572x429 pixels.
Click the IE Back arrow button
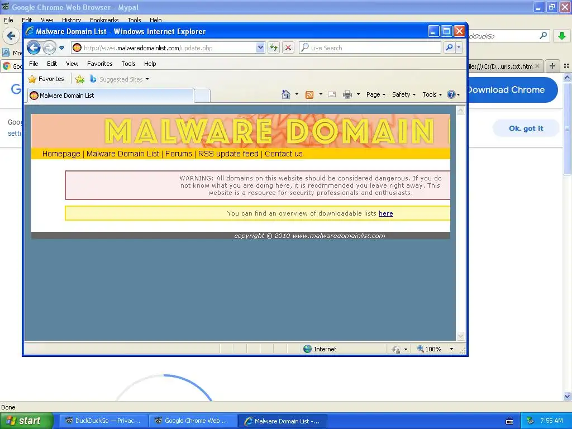[x=34, y=48]
